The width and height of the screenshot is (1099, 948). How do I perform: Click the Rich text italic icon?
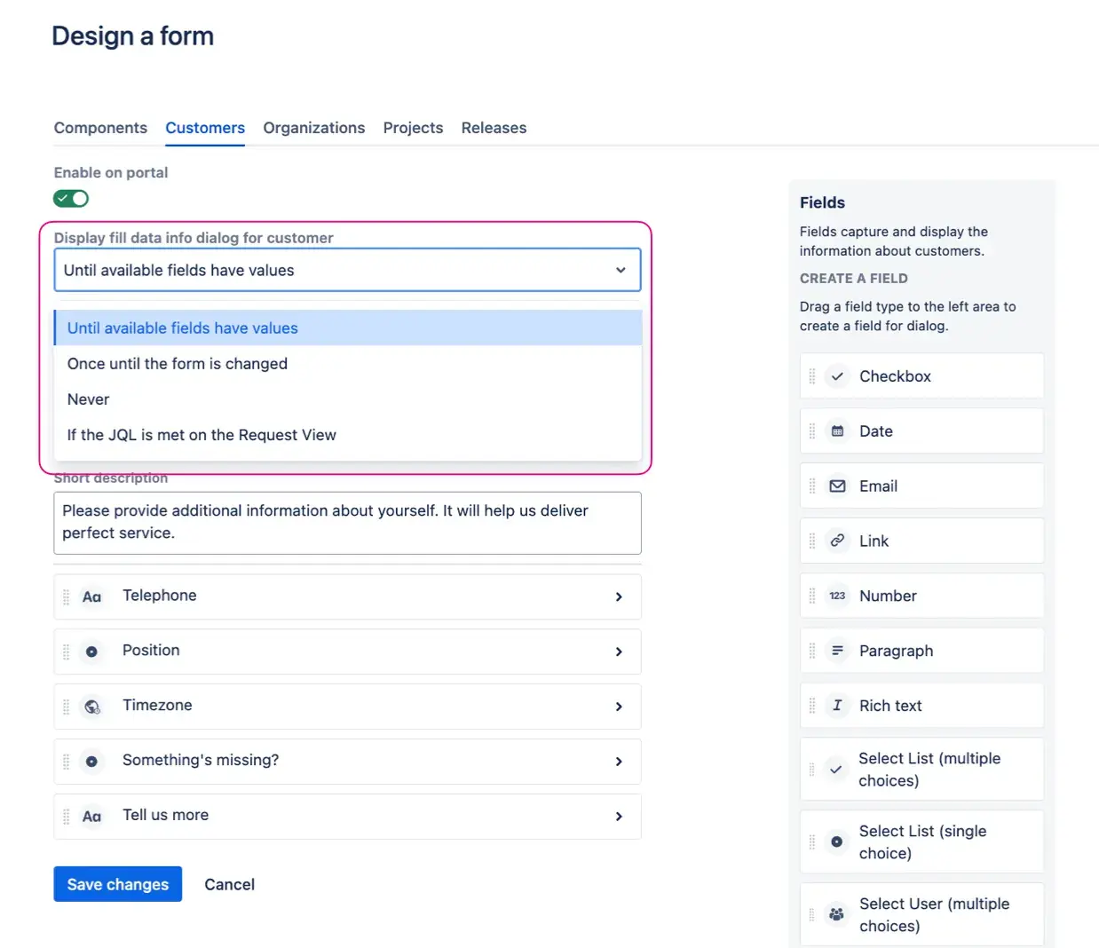coord(836,705)
